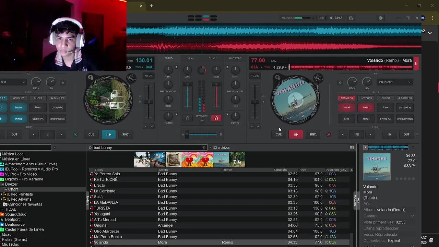Viewport: 439px width, 247px height.
Task: Expand the Liked Playlists folder
Action: (2, 195)
